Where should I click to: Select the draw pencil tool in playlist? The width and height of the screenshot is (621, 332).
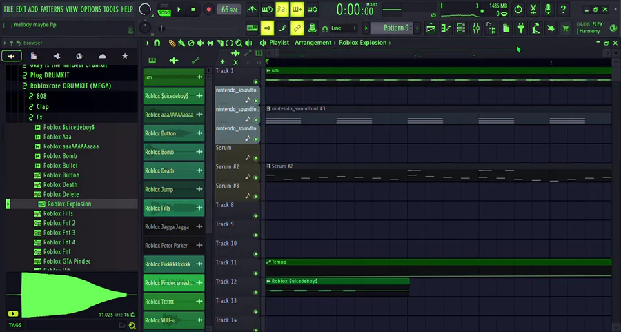point(172,43)
